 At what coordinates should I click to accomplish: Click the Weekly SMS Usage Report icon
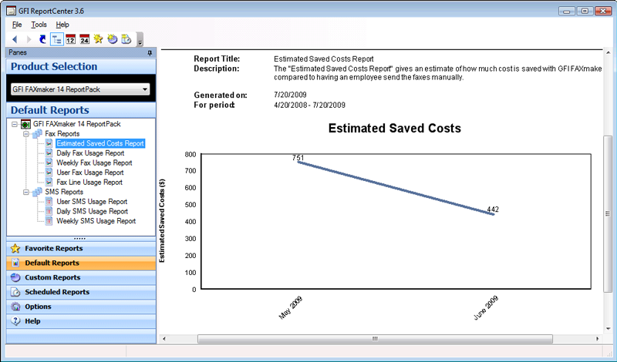(49, 221)
